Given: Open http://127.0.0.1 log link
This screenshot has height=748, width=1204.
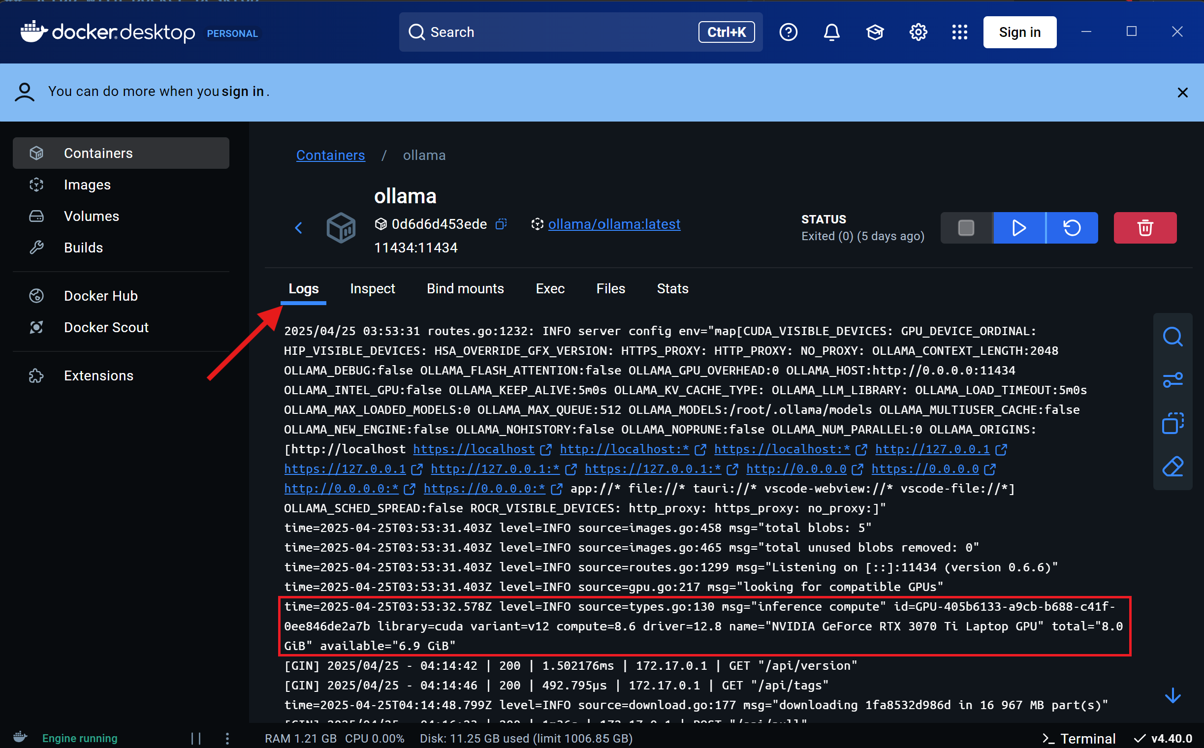Looking at the screenshot, I should pyautogui.click(x=932, y=449).
